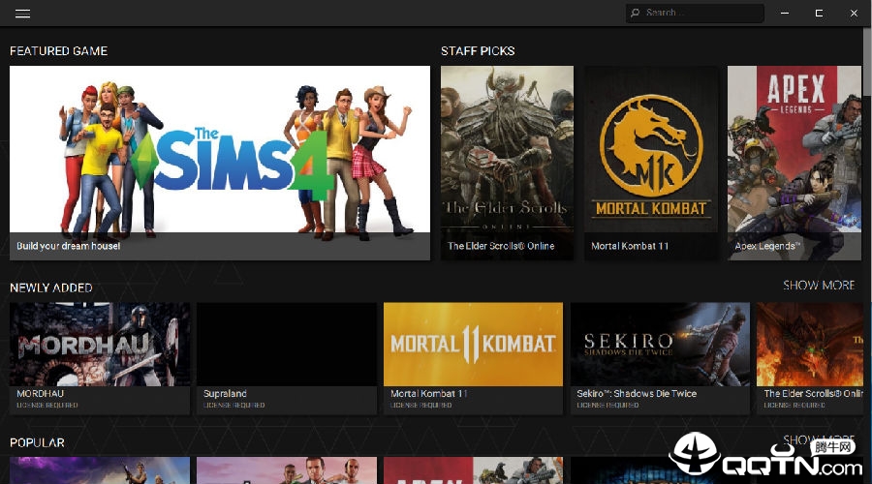Open second Popular game thumbnail
Viewport: 872px width, 484px height.
(x=287, y=470)
